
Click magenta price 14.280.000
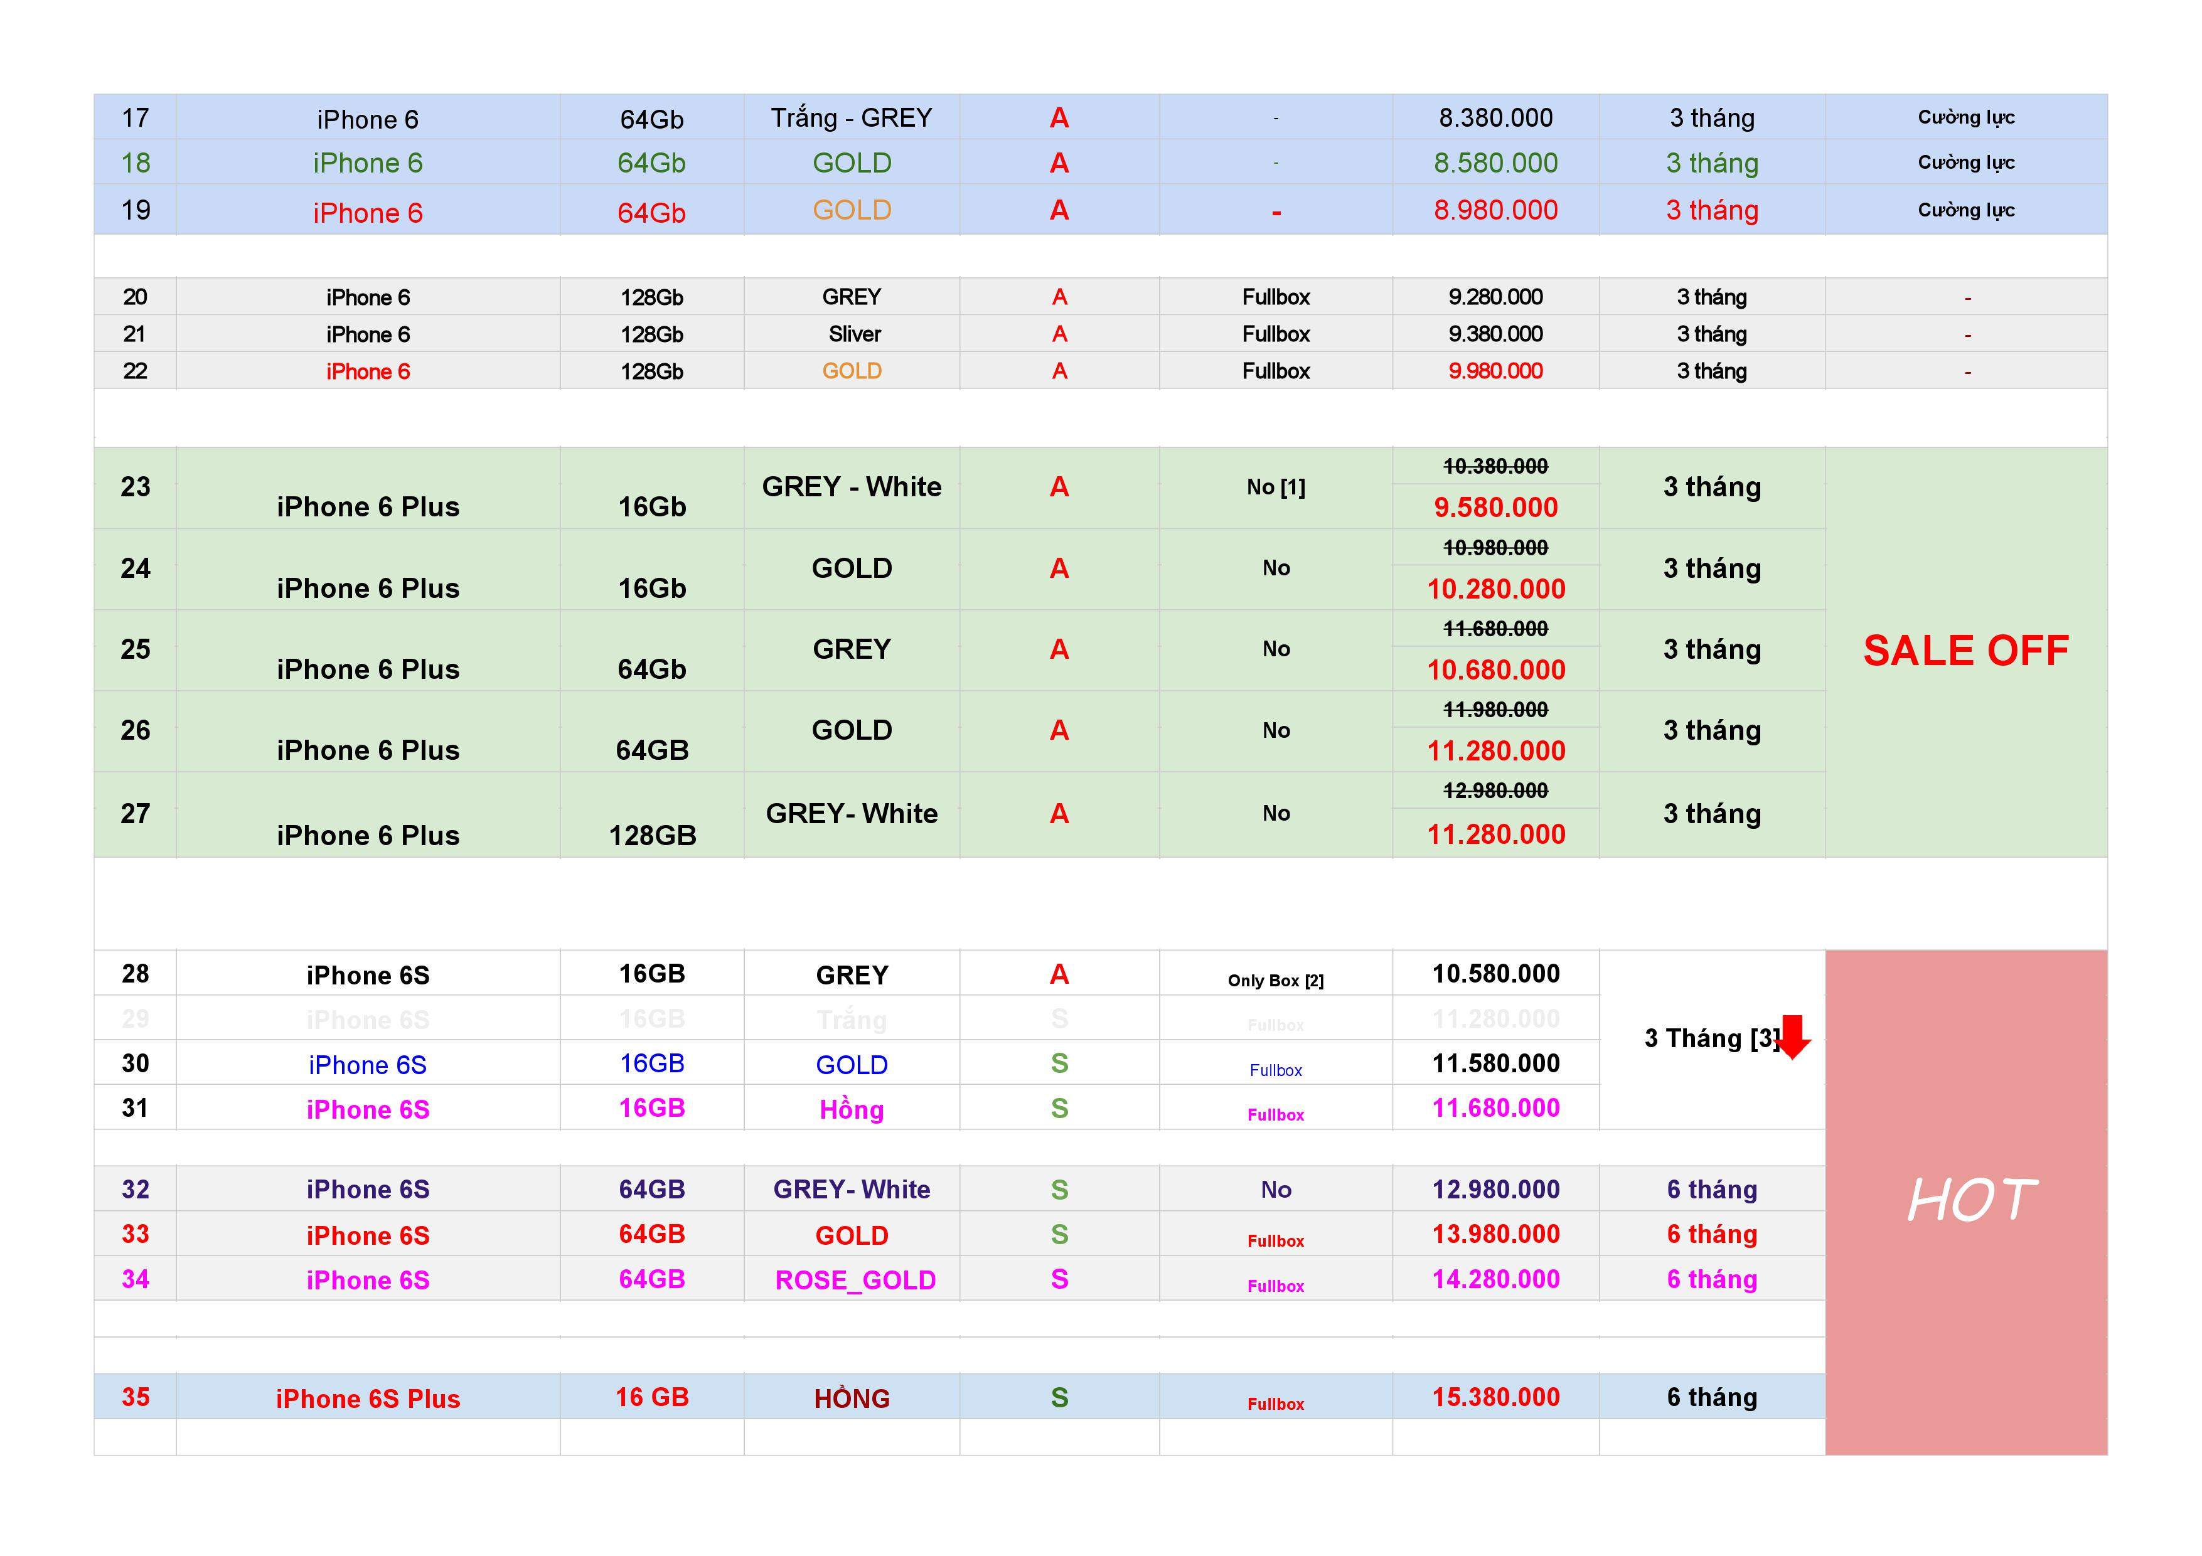tap(1495, 1279)
